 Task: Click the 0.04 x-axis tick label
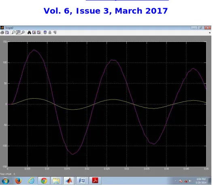tap(166, 169)
